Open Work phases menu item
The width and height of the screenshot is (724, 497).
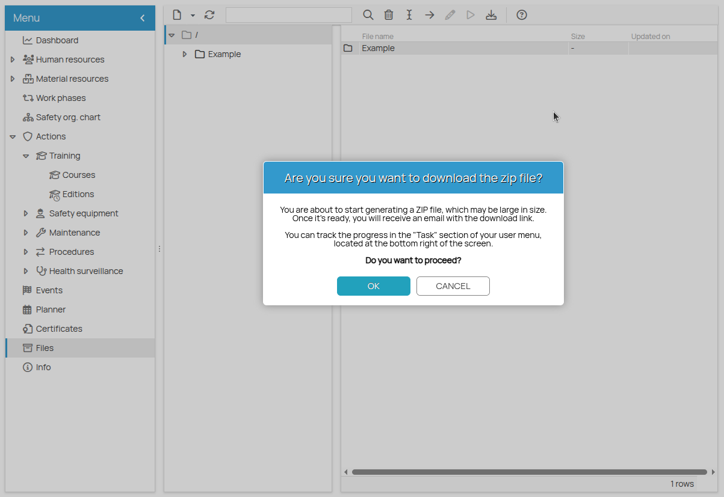coord(61,98)
